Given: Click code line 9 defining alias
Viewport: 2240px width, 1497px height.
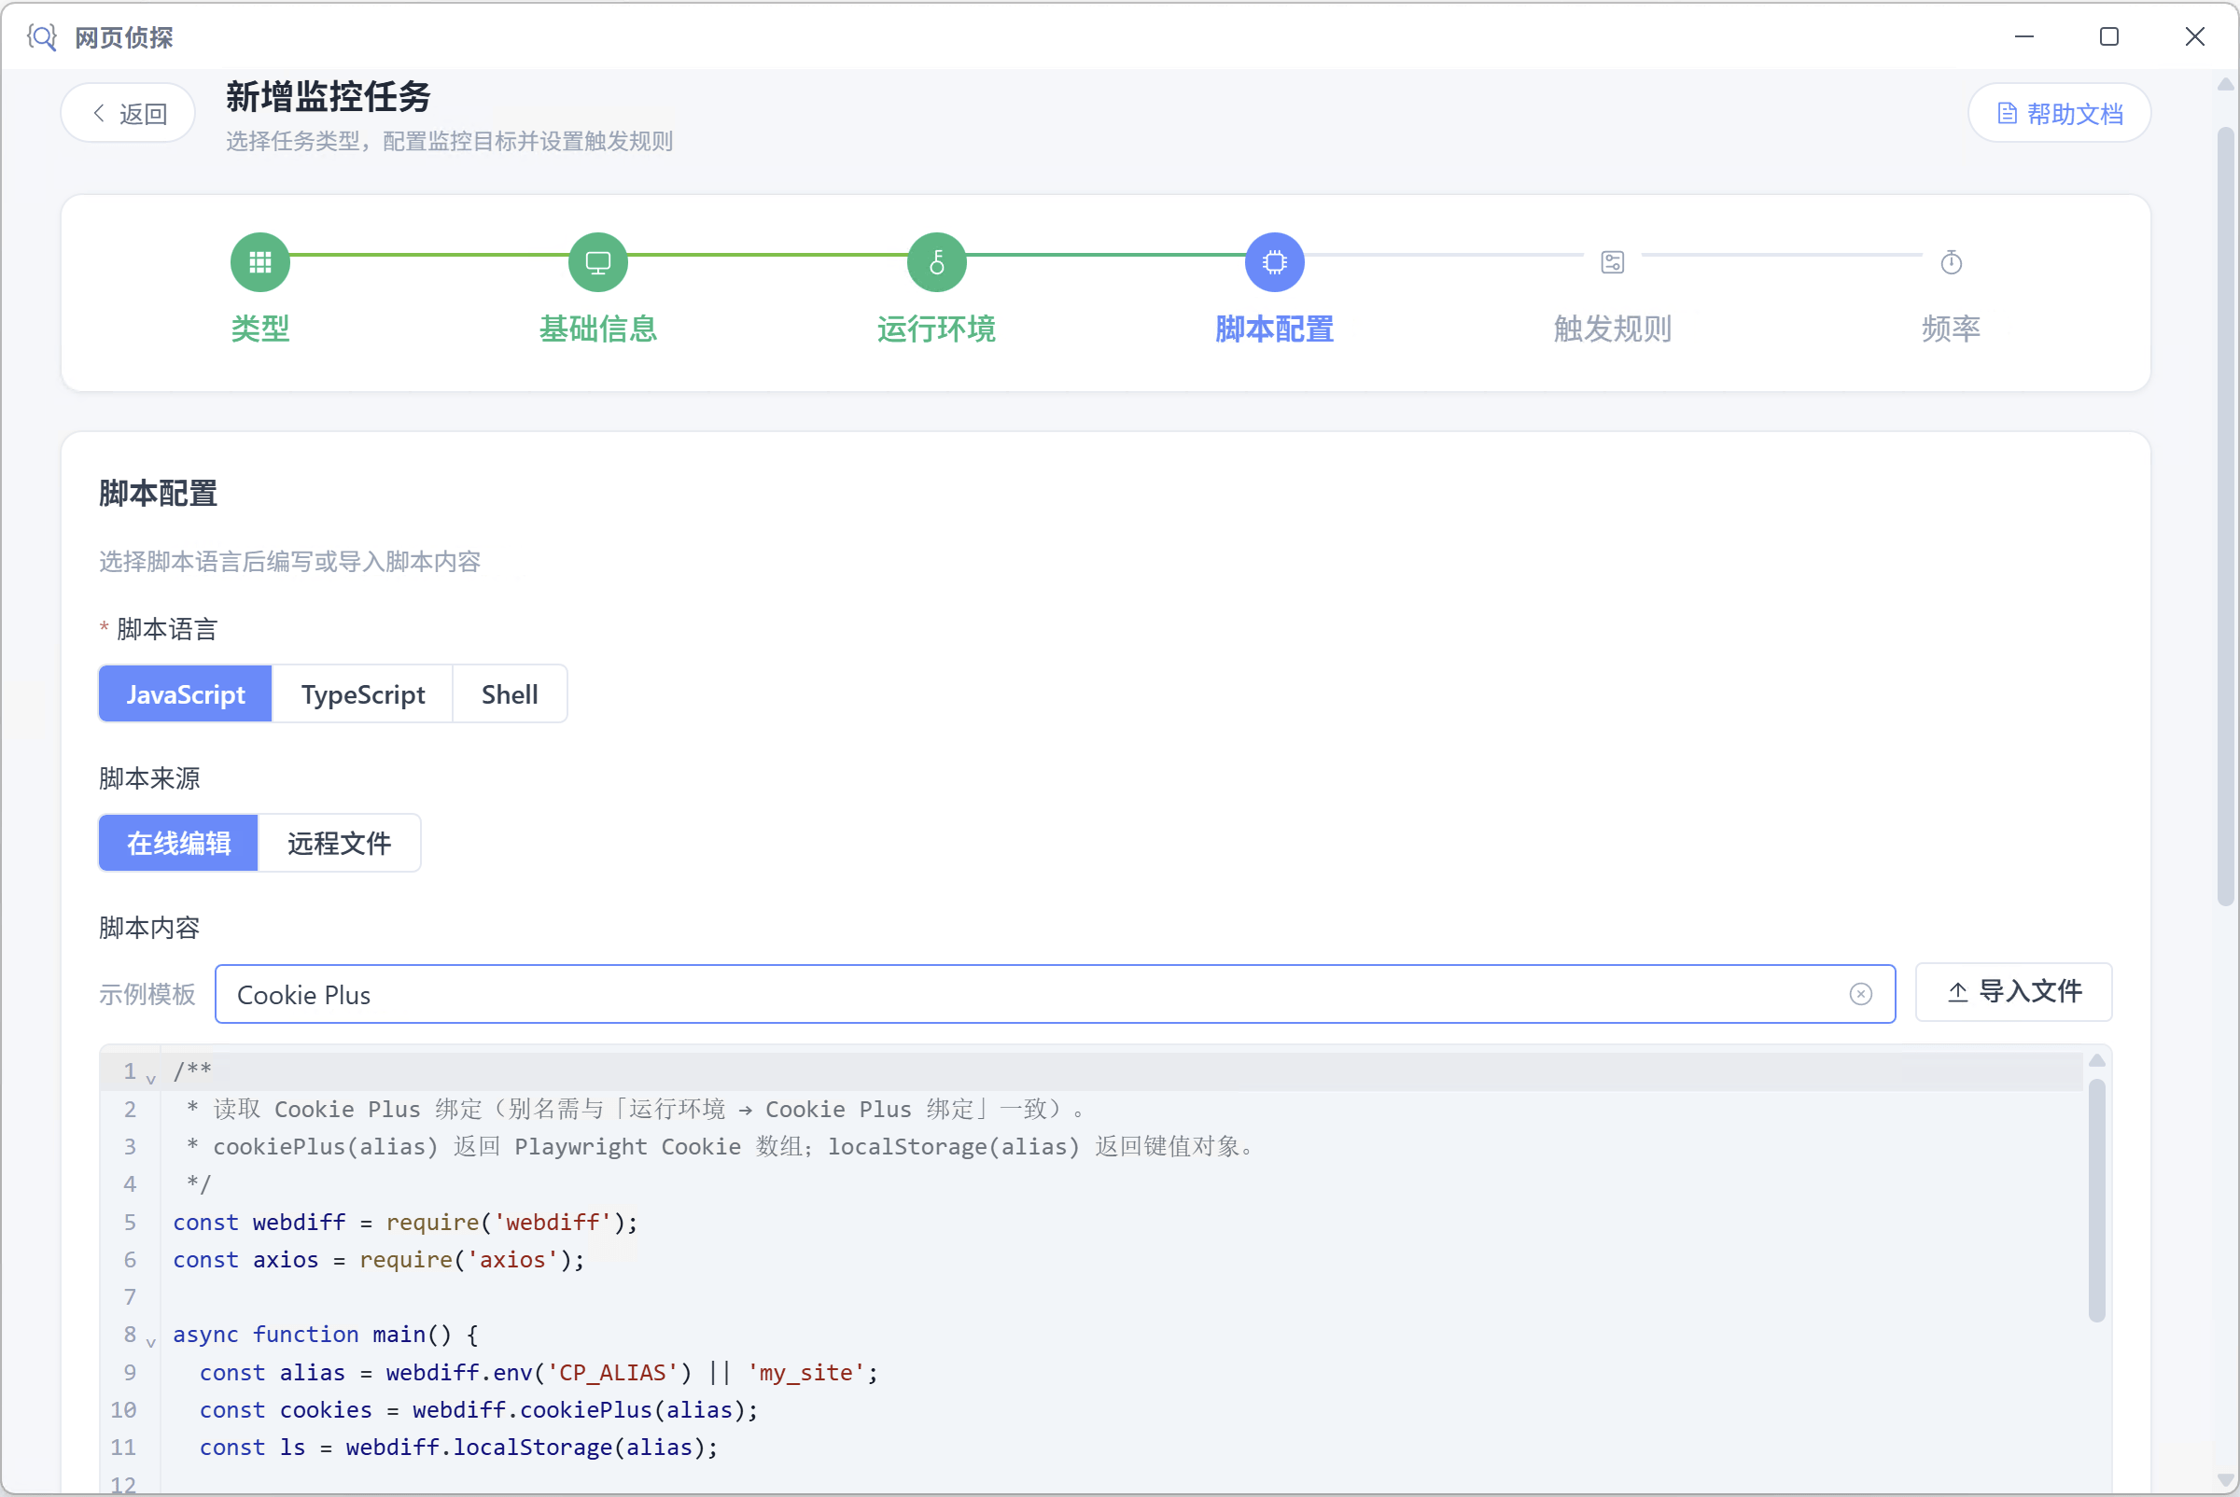Looking at the screenshot, I should (539, 1372).
